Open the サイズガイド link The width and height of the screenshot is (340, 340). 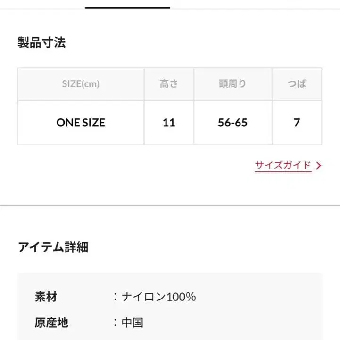[x=283, y=166]
